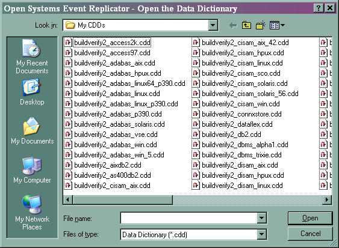Click the scroll right arrow
Image resolution: width=339 pixels, height=248 pixels.
[x=327, y=200]
